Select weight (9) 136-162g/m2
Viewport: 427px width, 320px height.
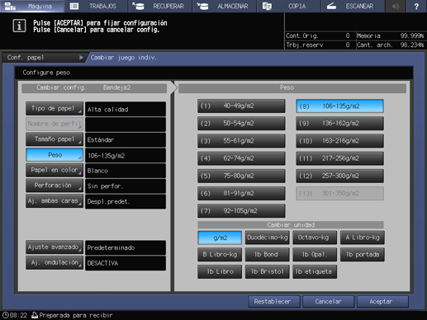tap(339, 124)
